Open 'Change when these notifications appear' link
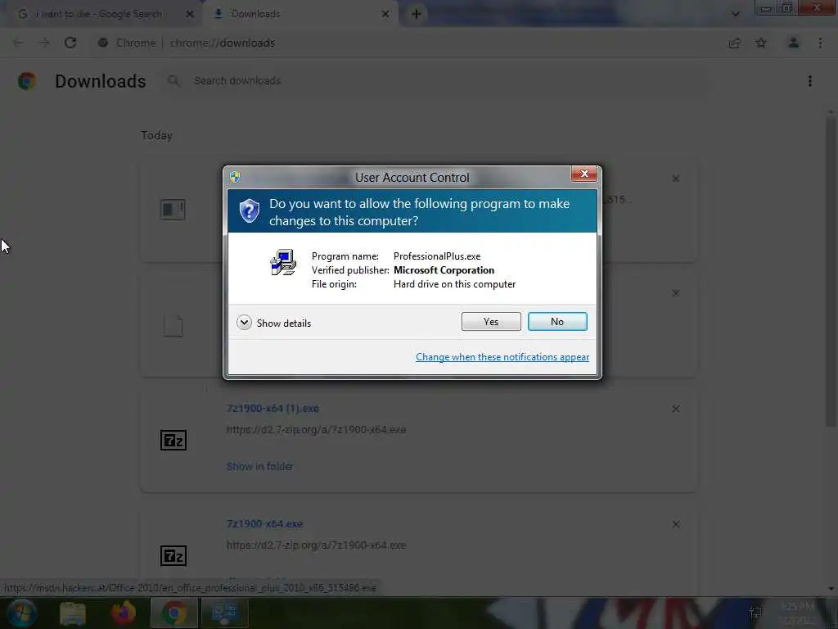This screenshot has width=838, height=629. pos(502,357)
